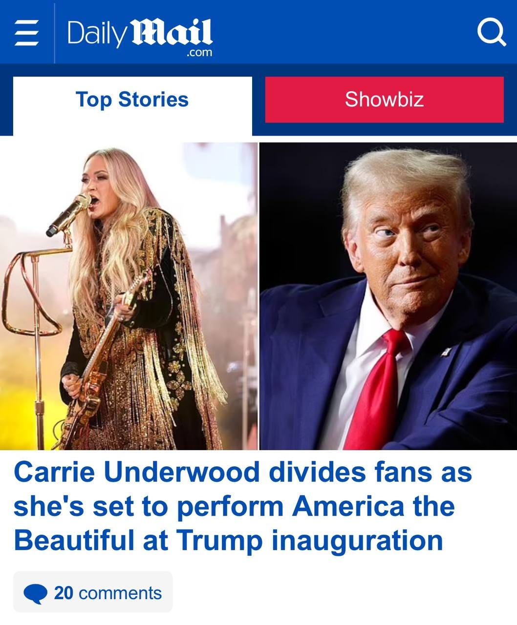The width and height of the screenshot is (517, 625).
Task: Click the gothic 'Mail' wordmark
Action: click(173, 33)
